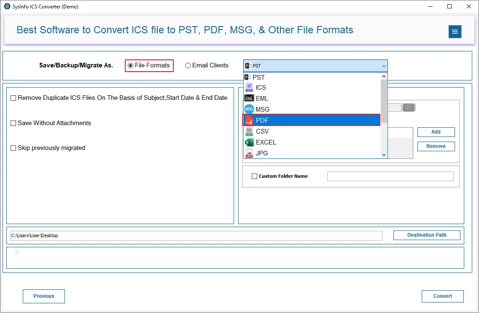479x313 pixels.
Task: Click the CSV icon in the list
Action: 249,131
